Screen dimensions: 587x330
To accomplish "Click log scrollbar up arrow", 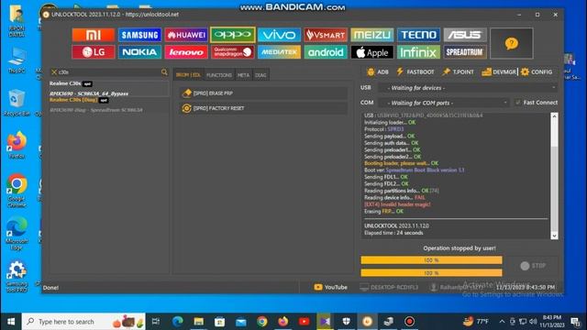I will [554, 116].
